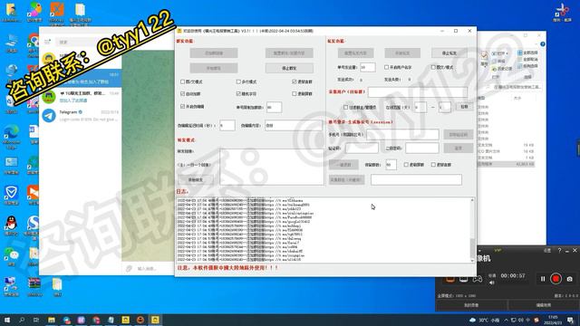Viewport: 580px width, 326px height.
Task: Click the log scrollbar down arrow
Action: pyautogui.click(x=472, y=261)
